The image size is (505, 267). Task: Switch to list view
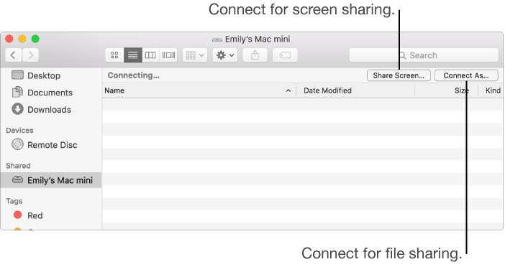(132, 55)
